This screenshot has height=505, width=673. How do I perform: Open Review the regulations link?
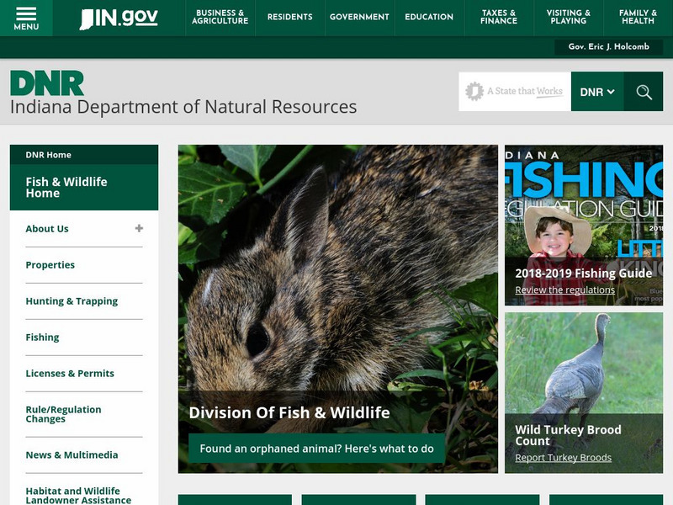coord(564,290)
